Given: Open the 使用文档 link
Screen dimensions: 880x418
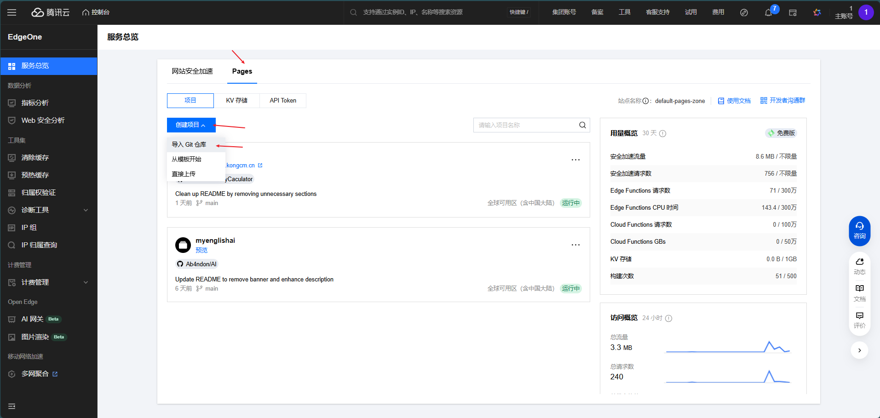Looking at the screenshot, I should click(x=734, y=101).
